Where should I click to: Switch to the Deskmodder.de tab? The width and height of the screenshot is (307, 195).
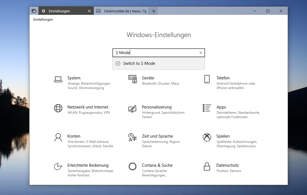pos(121,11)
